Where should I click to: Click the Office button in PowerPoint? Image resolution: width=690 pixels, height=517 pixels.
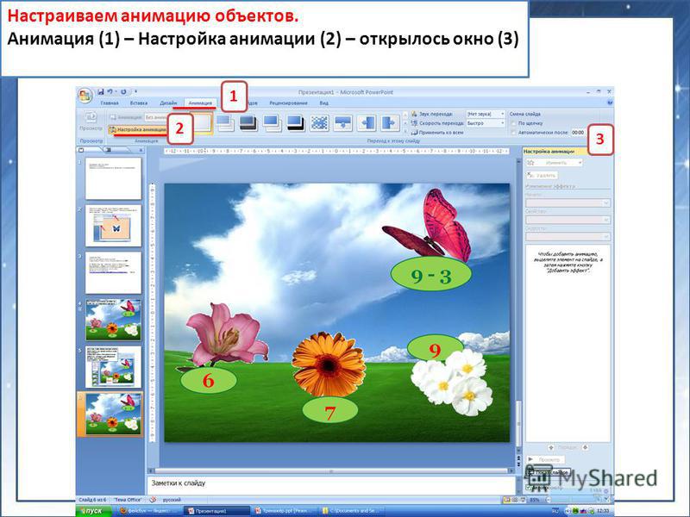pos(85,96)
